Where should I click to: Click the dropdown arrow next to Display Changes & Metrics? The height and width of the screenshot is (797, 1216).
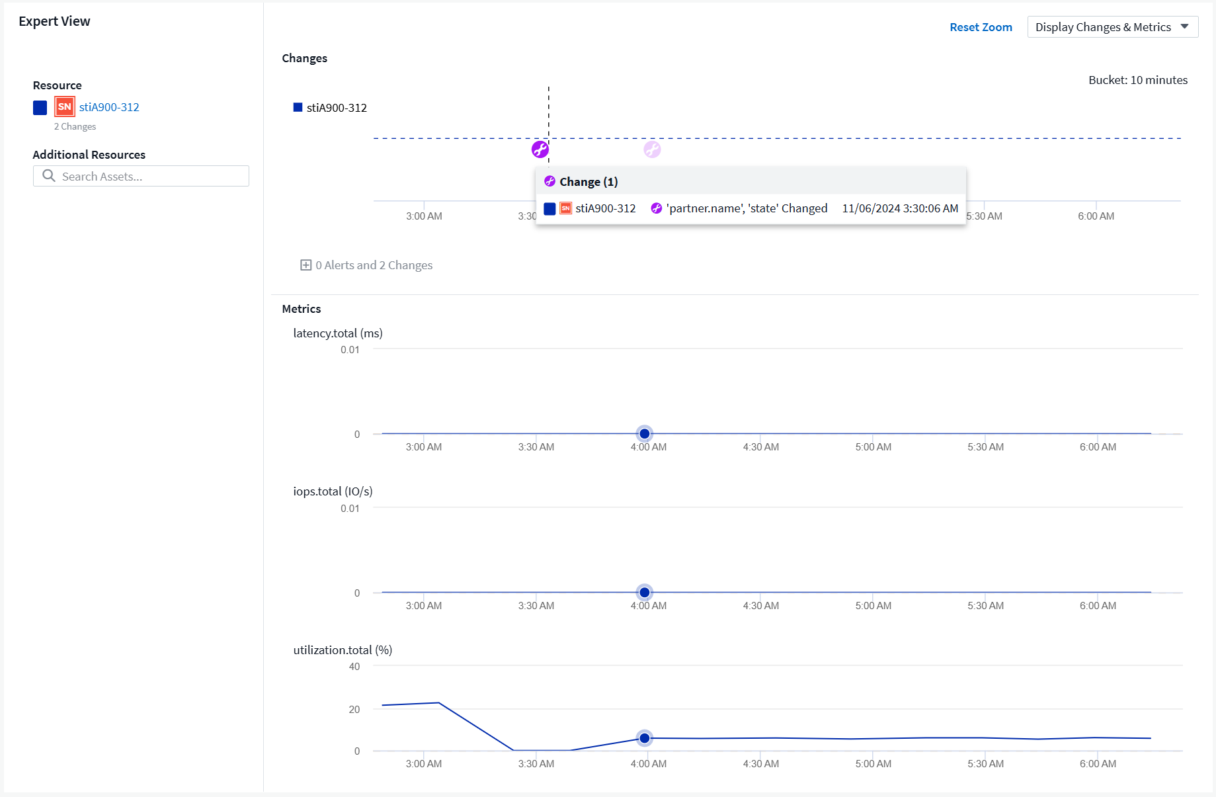1184,27
